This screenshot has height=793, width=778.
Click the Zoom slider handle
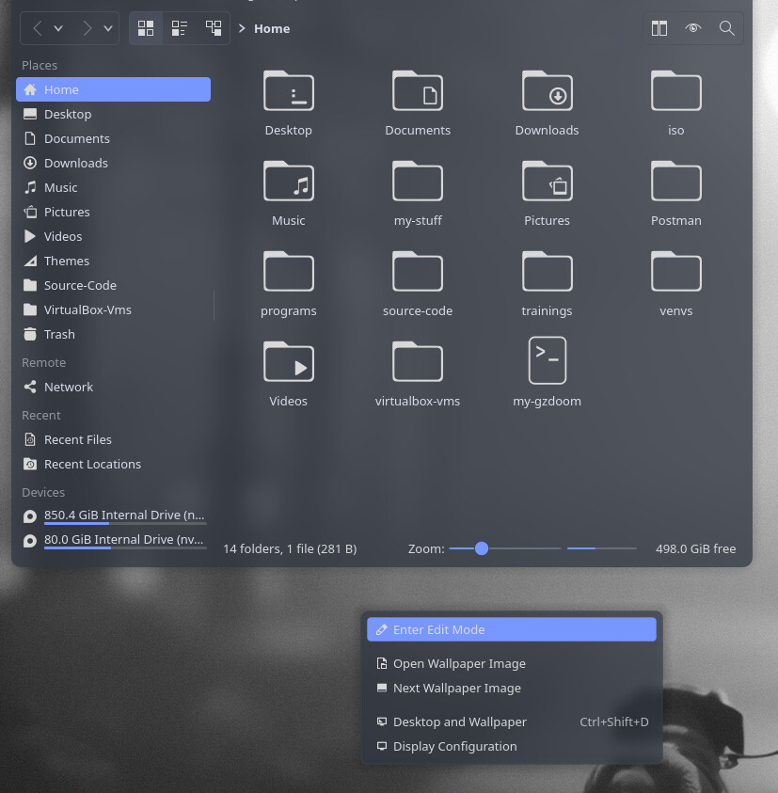tap(482, 548)
